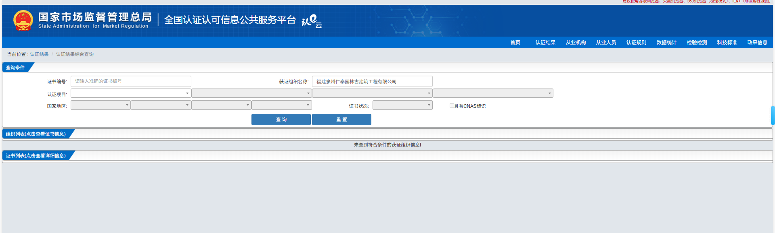Expand the 证书状态 dropdown
The height and width of the screenshot is (233, 775).
pos(402,105)
